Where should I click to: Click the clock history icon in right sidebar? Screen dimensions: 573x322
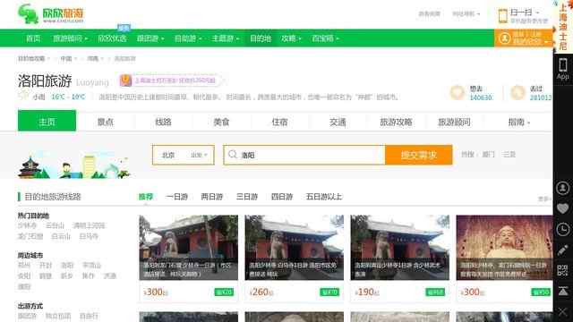point(563,230)
